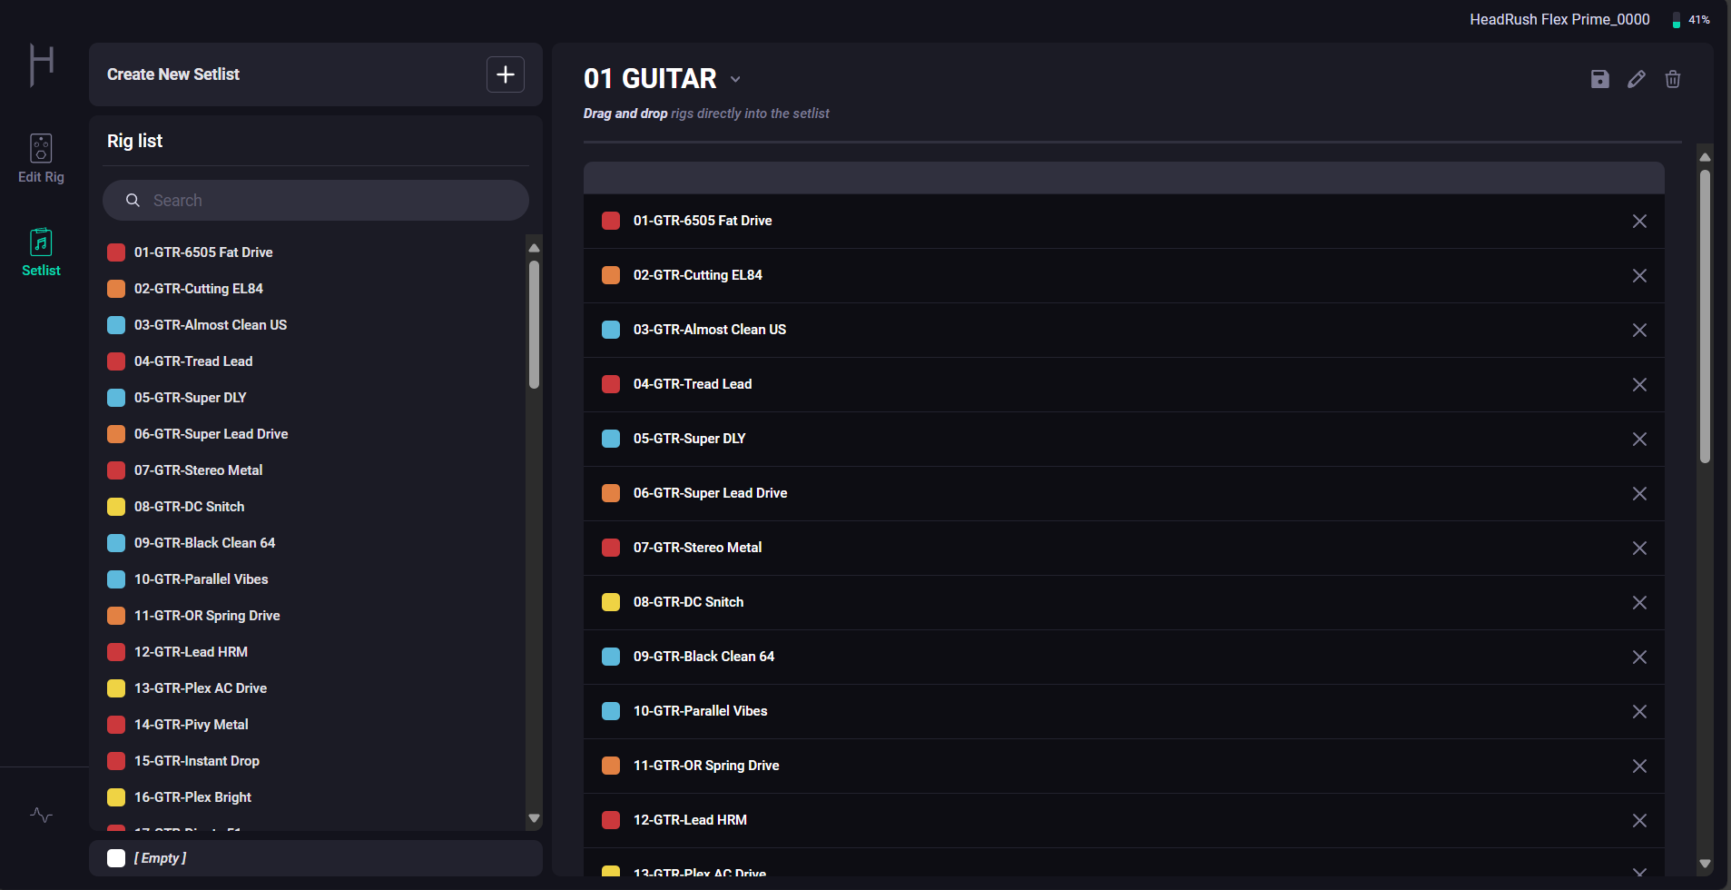Remove 05-GTR-Super DLY from setlist
1731x890 pixels.
click(1639, 440)
